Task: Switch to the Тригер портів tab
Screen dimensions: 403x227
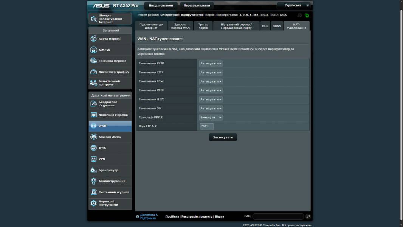Action: point(203,26)
